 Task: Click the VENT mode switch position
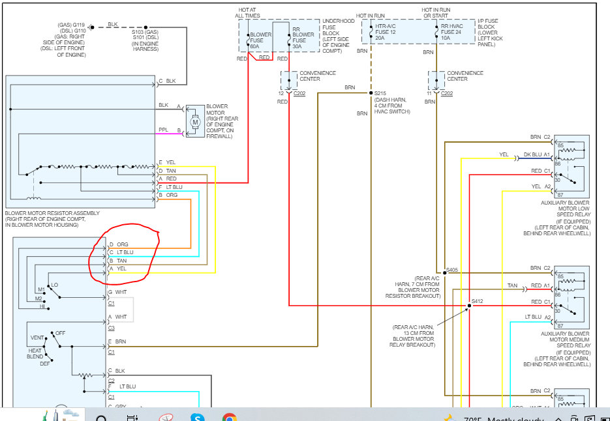[x=37, y=338]
